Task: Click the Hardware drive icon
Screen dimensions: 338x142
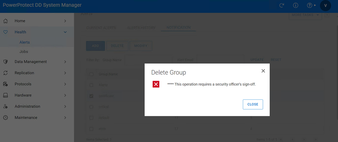Action: (6, 95)
